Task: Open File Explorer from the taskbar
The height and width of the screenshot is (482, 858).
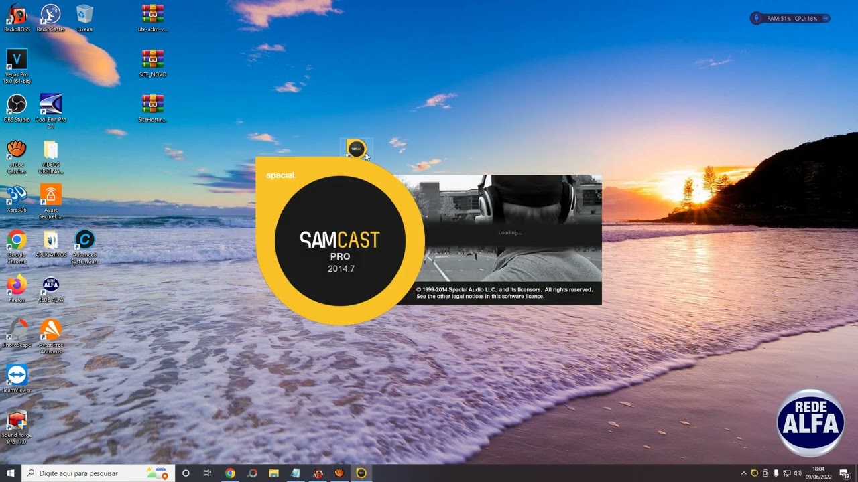Action: 273,473
